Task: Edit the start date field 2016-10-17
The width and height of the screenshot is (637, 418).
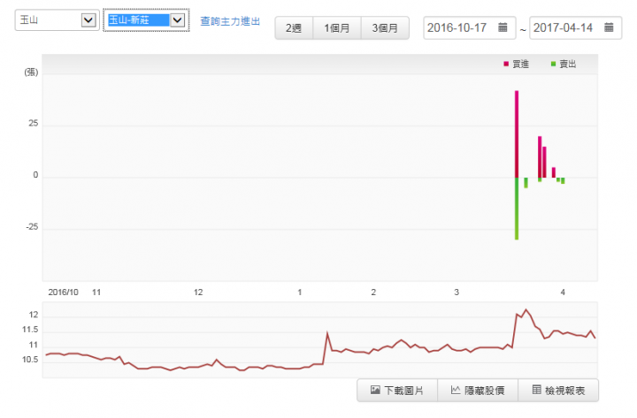Action: tap(469, 27)
